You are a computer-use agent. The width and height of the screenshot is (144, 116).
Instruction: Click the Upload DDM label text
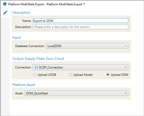[119, 75]
